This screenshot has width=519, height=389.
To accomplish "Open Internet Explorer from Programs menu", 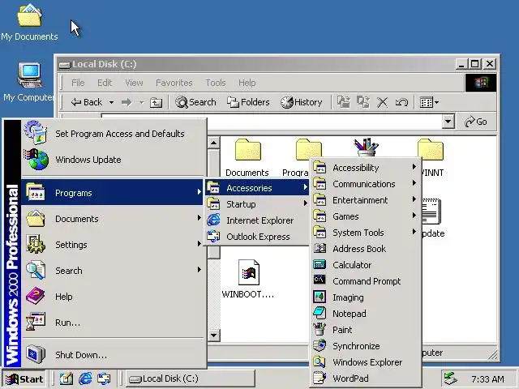I will (256, 220).
